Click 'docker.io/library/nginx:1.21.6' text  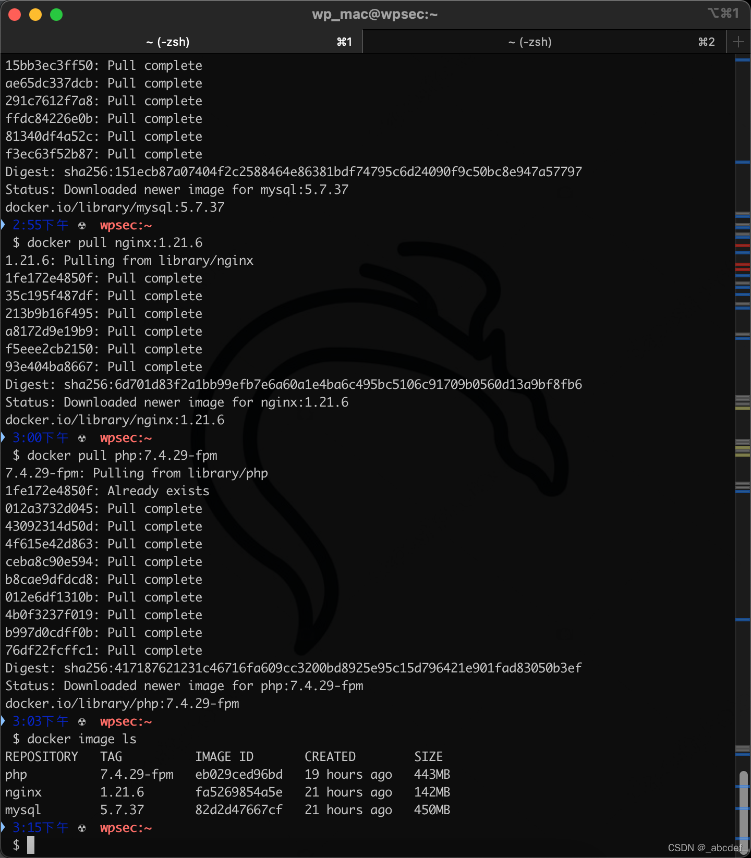pos(115,420)
